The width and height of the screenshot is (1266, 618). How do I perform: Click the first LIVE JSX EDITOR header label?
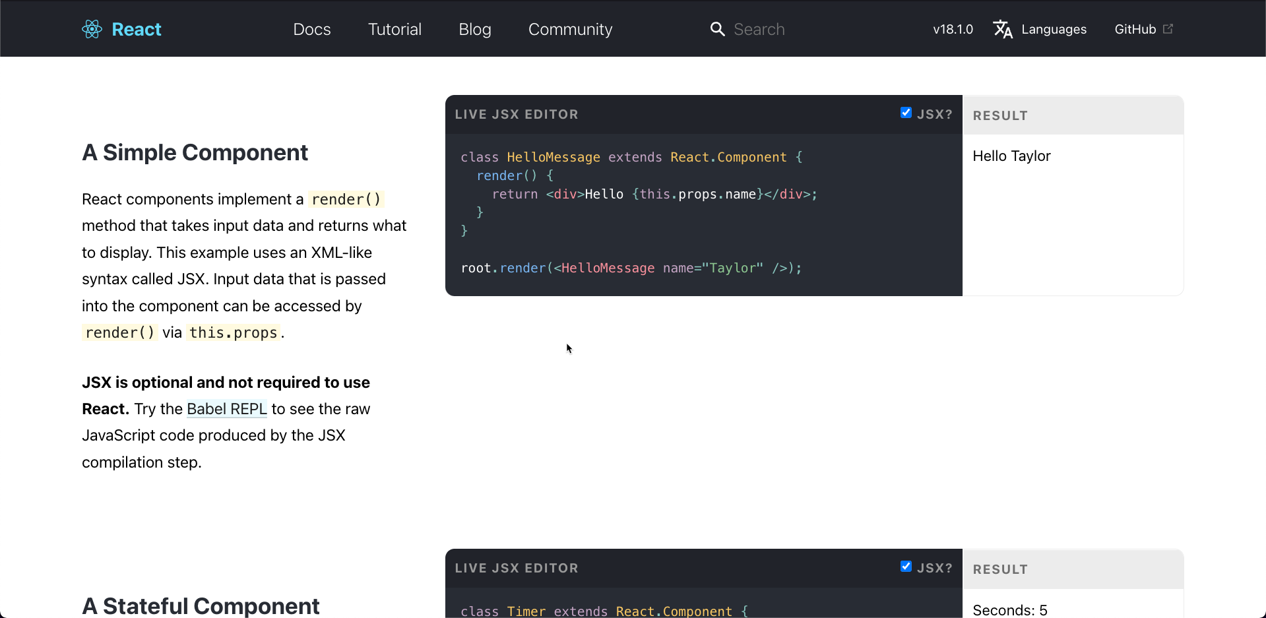click(x=517, y=114)
